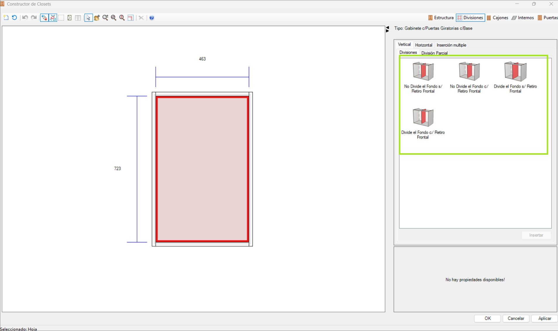Switch to the Vertical tab
The image size is (558, 331).
point(404,44)
